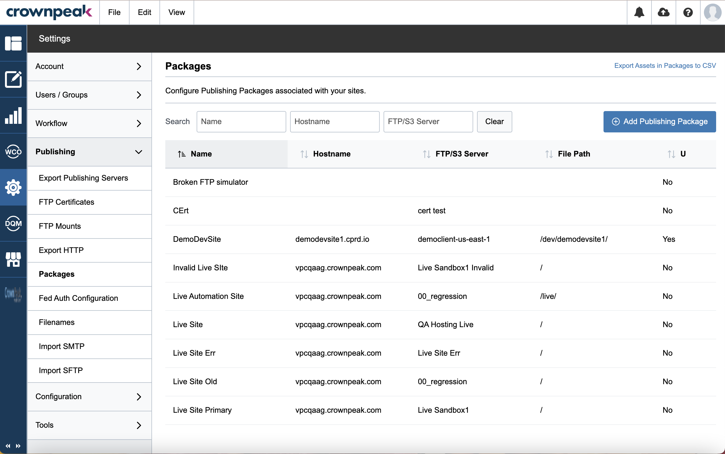Sort by Hostname column arrows
This screenshot has height=454, width=725.
click(304, 154)
